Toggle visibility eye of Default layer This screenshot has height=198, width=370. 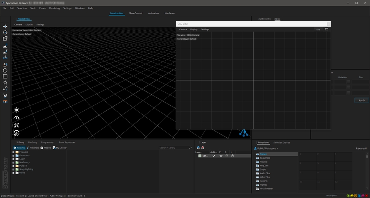221,156
